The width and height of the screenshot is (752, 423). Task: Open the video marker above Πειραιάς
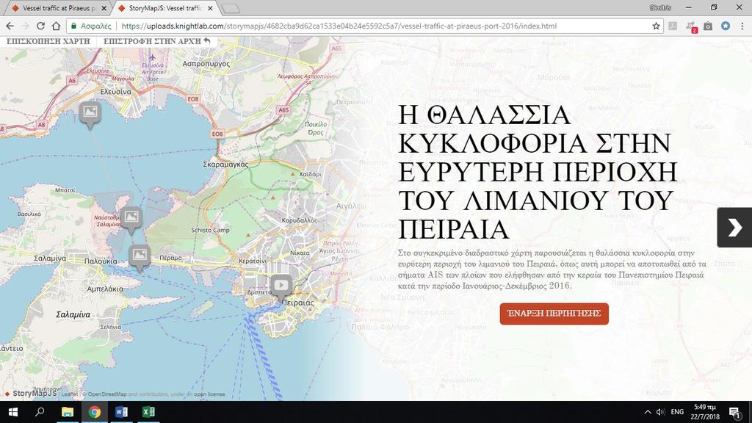281,287
